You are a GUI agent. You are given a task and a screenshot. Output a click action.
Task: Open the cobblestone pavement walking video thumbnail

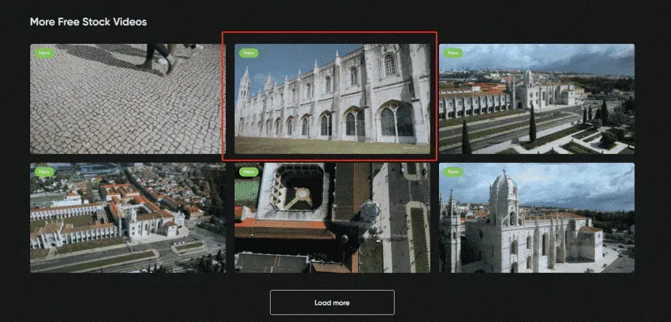pos(128,99)
